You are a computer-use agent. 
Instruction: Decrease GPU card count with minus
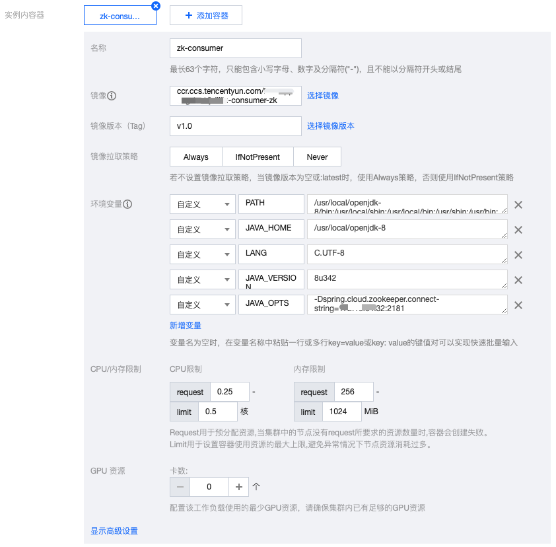pos(180,487)
